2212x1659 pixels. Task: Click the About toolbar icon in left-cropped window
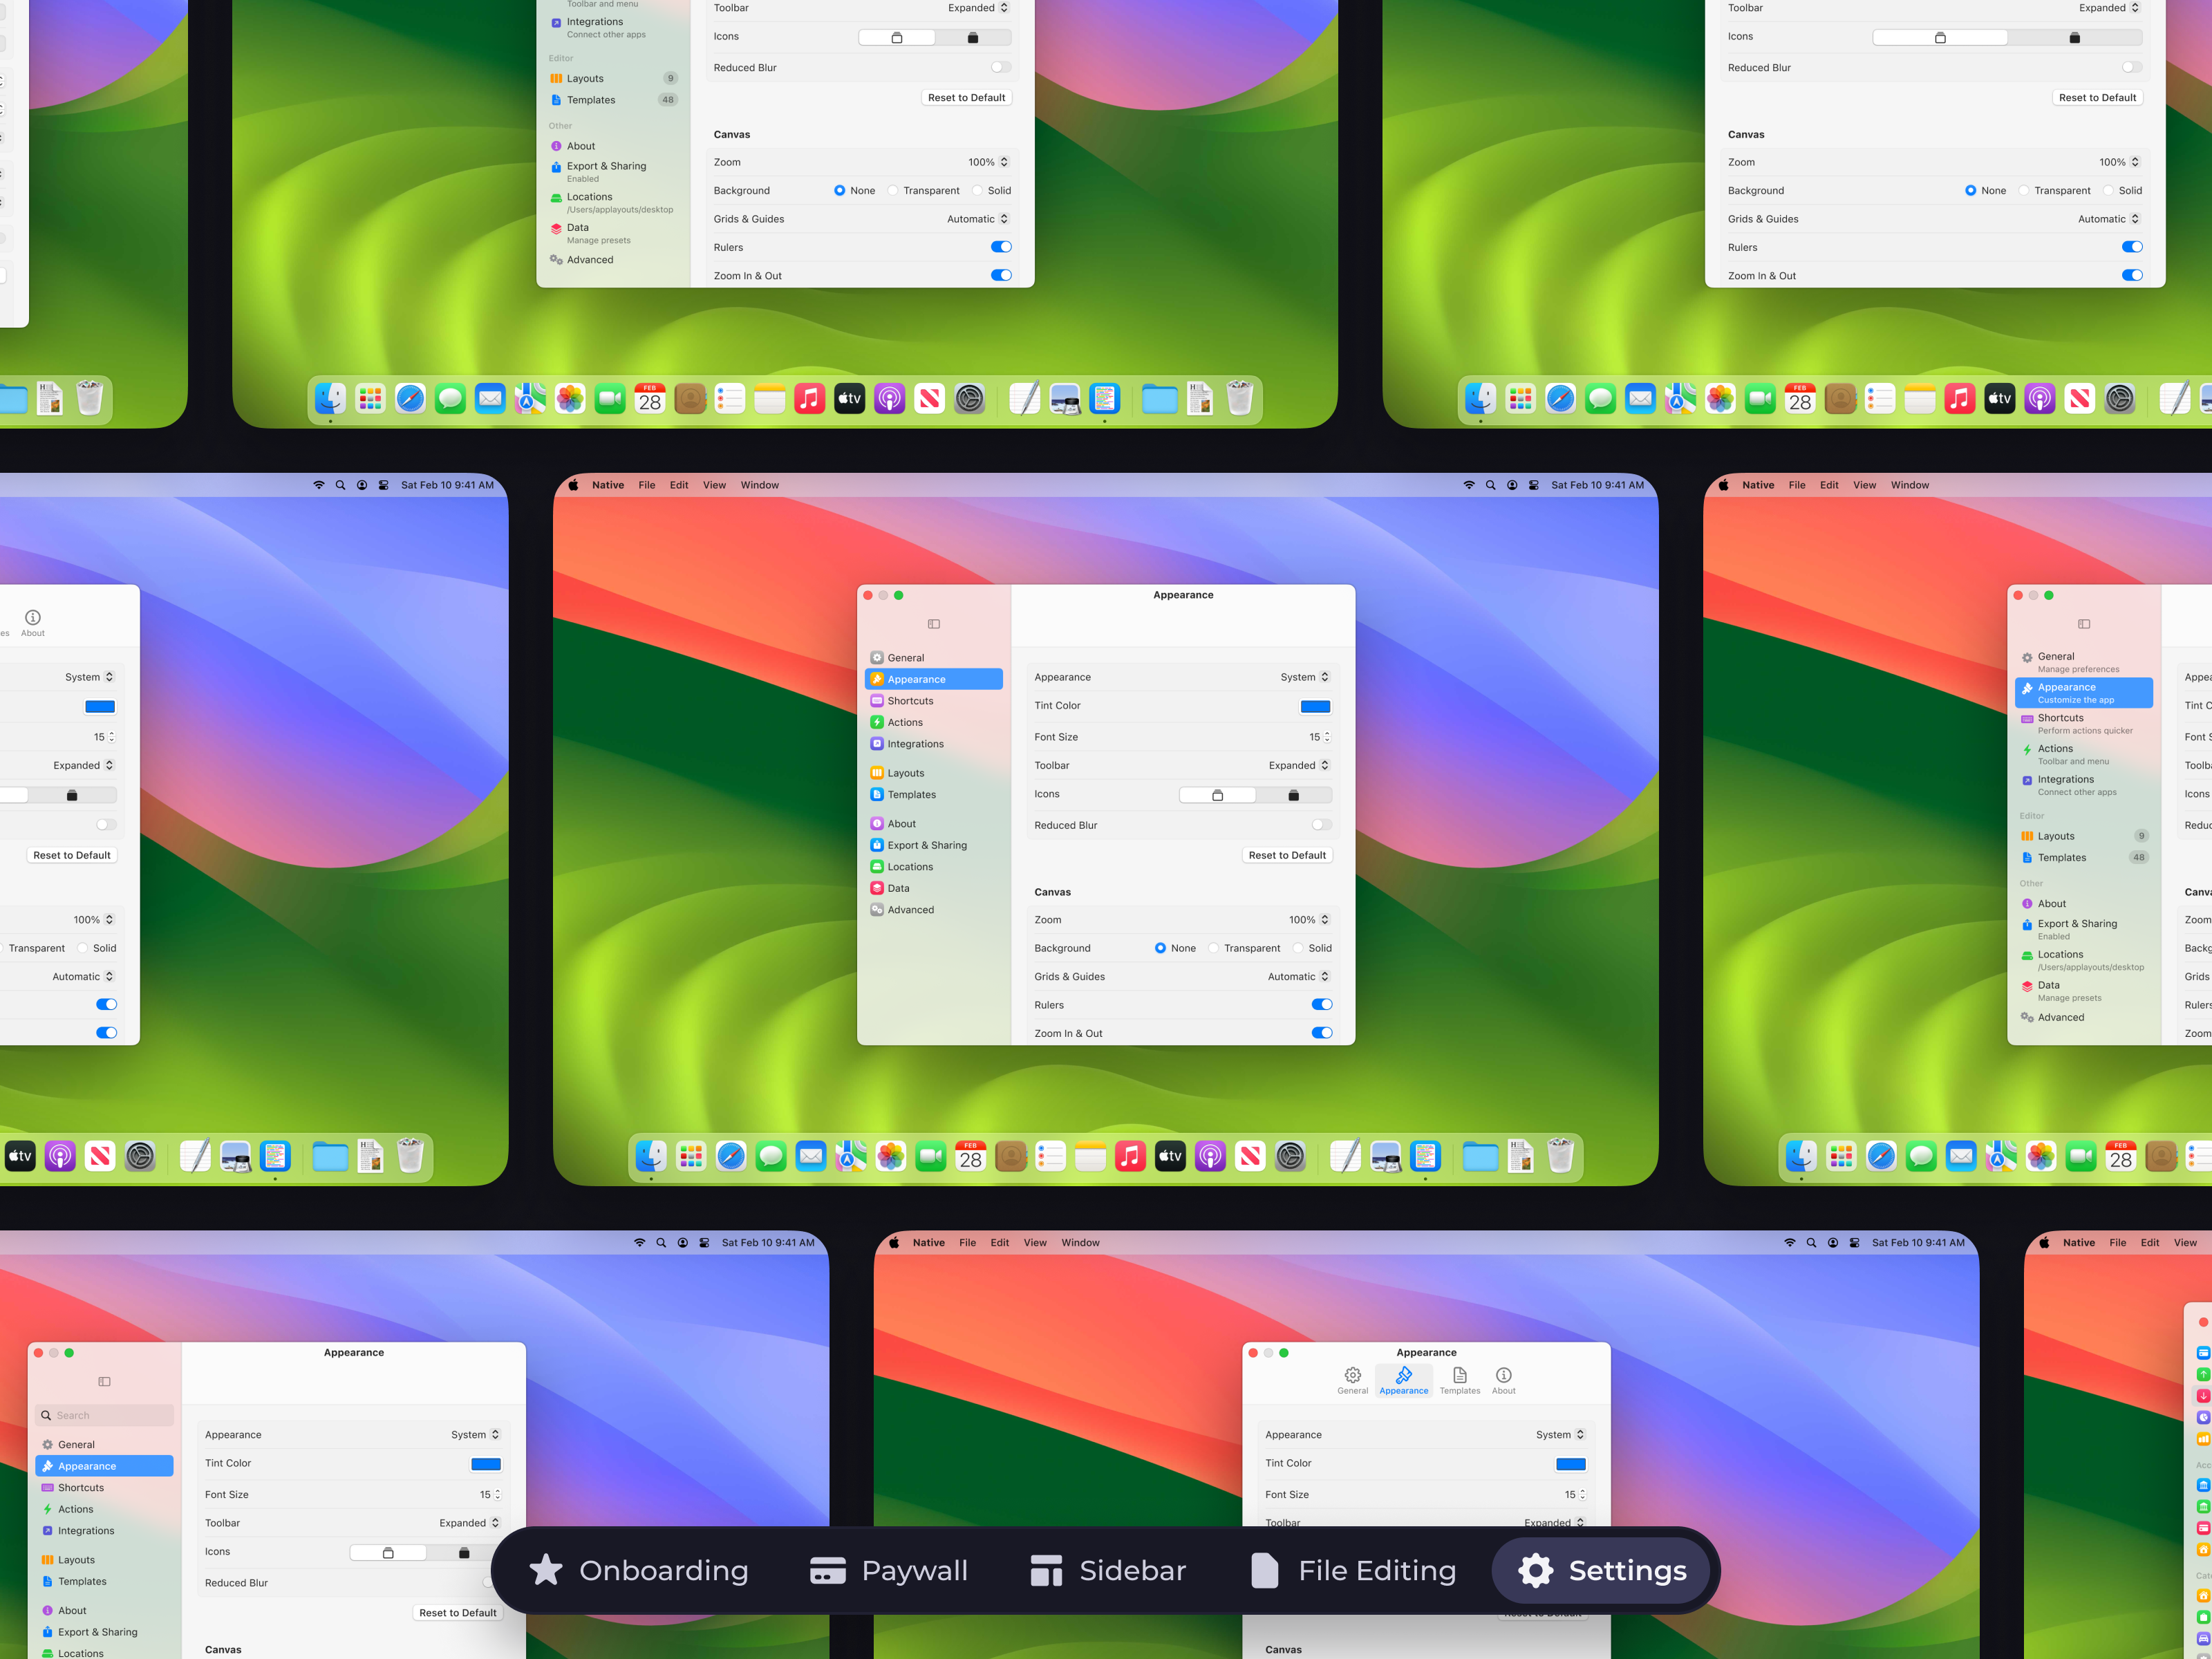pos(33,623)
